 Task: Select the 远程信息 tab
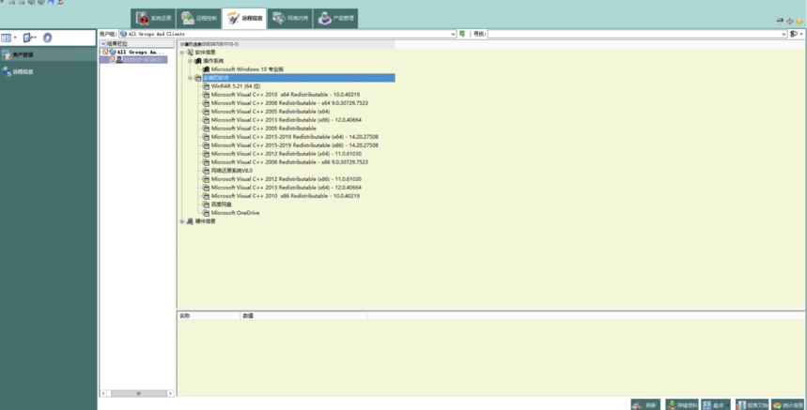click(244, 19)
